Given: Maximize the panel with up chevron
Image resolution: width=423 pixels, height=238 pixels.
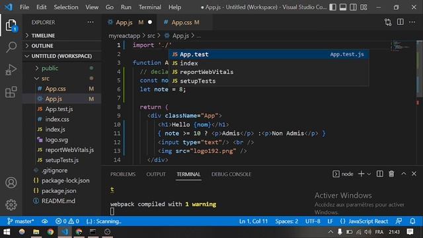Looking at the screenshot, I should (x=404, y=174).
